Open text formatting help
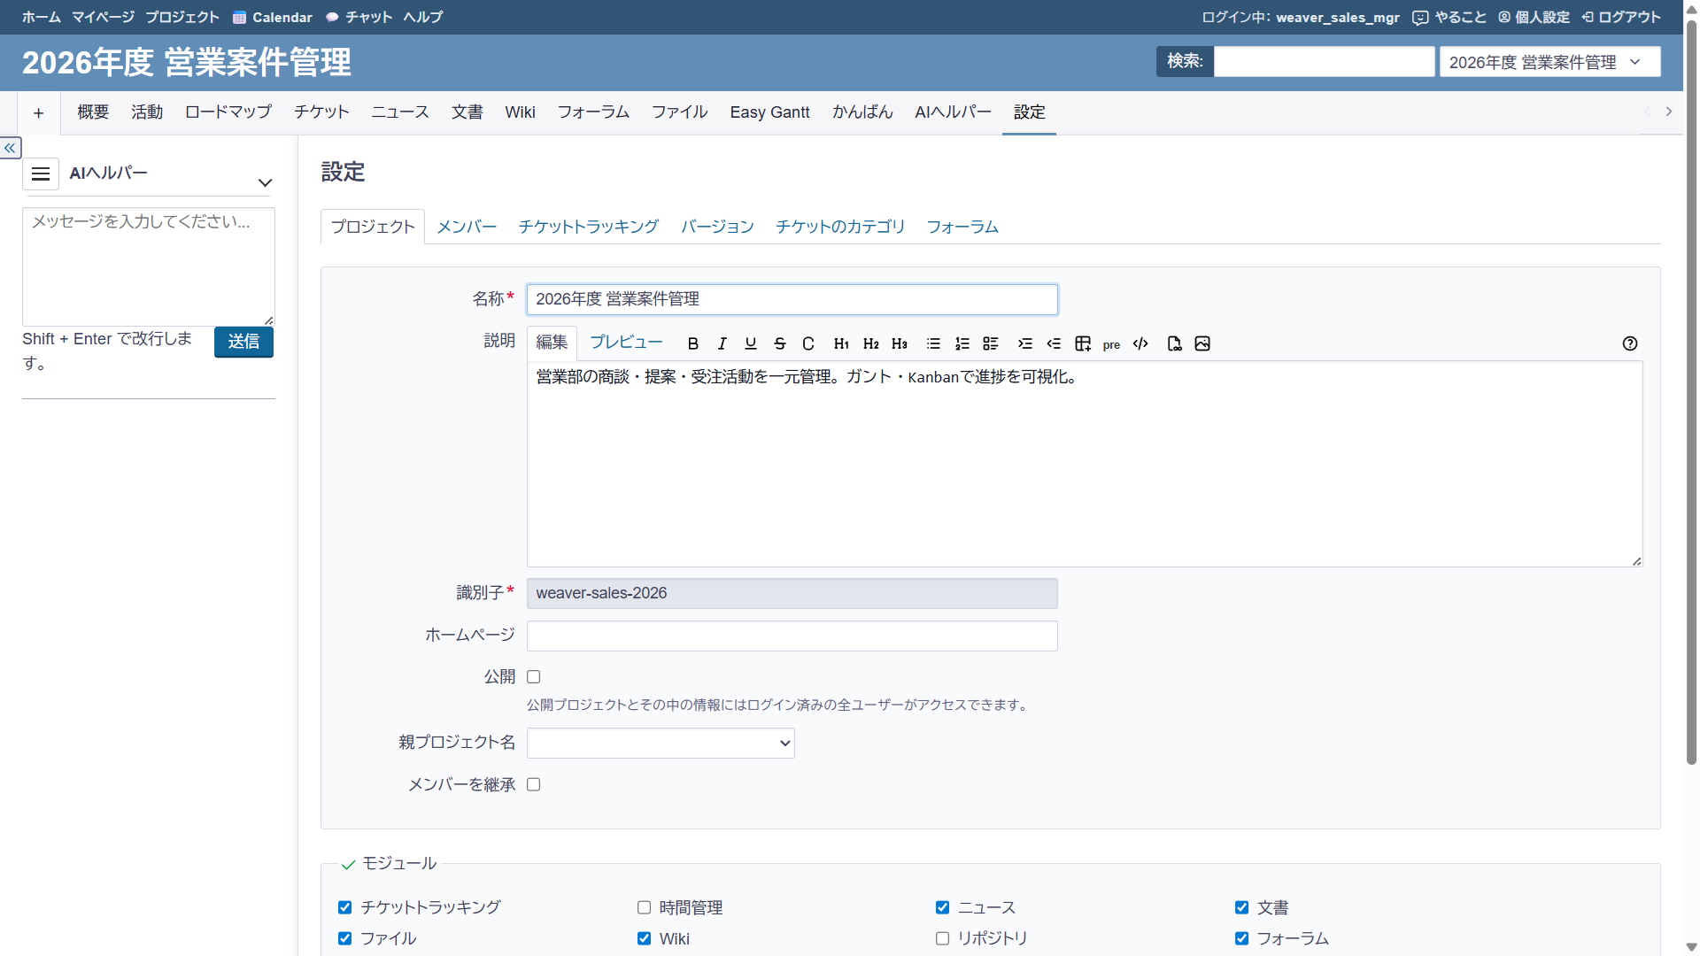The image size is (1700, 956). (1630, 343)
